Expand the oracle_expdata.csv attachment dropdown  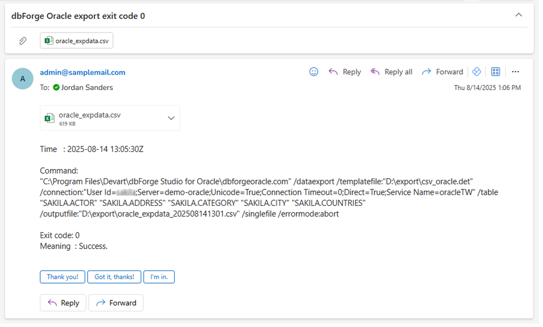pos(171,117)
